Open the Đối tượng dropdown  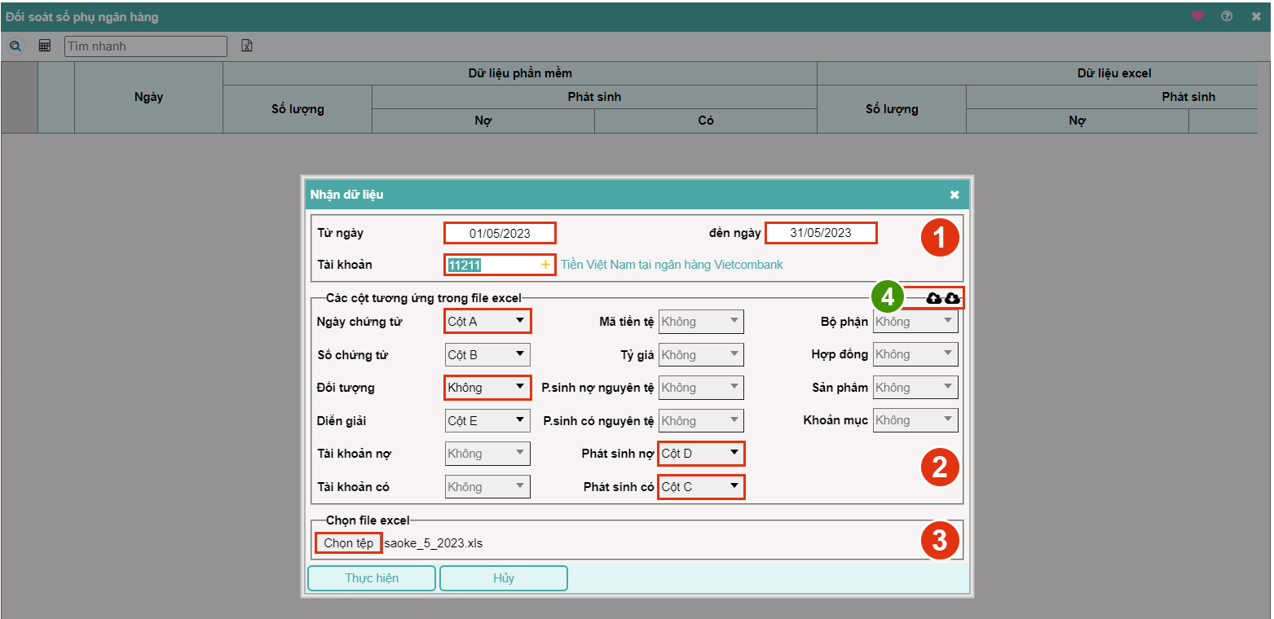click(487, 388)
